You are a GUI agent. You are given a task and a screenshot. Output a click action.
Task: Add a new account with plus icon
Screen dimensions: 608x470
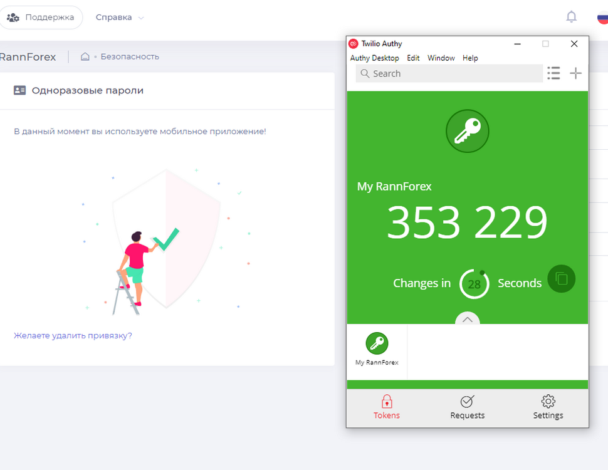coord(576,73)
